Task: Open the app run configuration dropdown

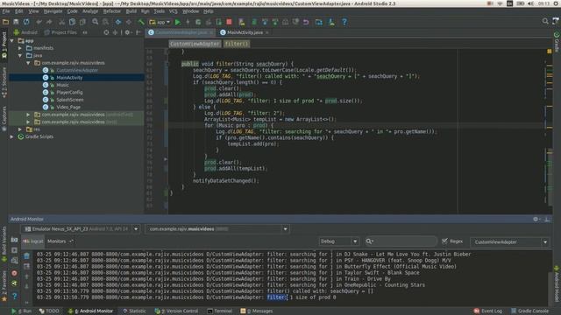Action: [x=160, y=22]
